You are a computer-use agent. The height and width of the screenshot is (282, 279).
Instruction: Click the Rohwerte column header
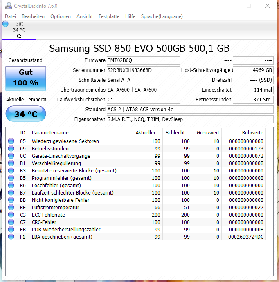[244, 133]
